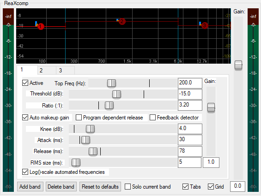Click the band Gain vertical slider handle
Viewport: 261px width, 196px height.
point(211,107)
